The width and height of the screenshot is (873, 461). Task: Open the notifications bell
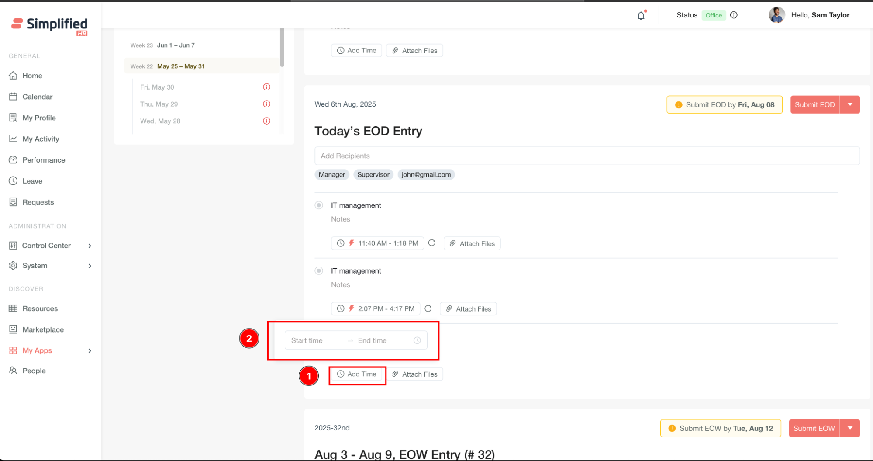pyautogui.click(x=641, y=16)
